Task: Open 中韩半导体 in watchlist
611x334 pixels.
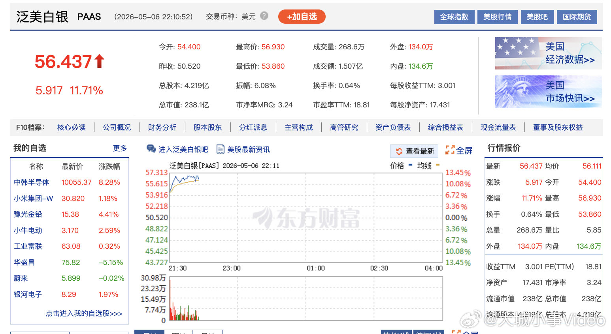Action: (32, 182)
